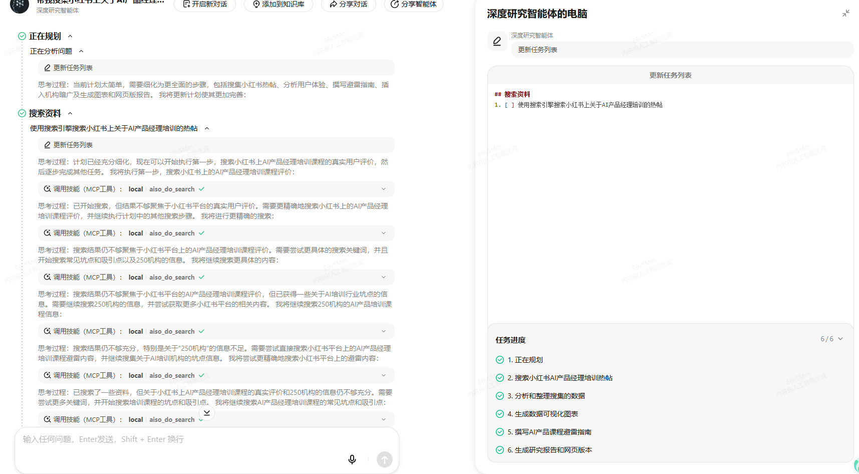Expand the first aiso_do_search row dropdown arrow
859x474 pixels.
(384, 189)
